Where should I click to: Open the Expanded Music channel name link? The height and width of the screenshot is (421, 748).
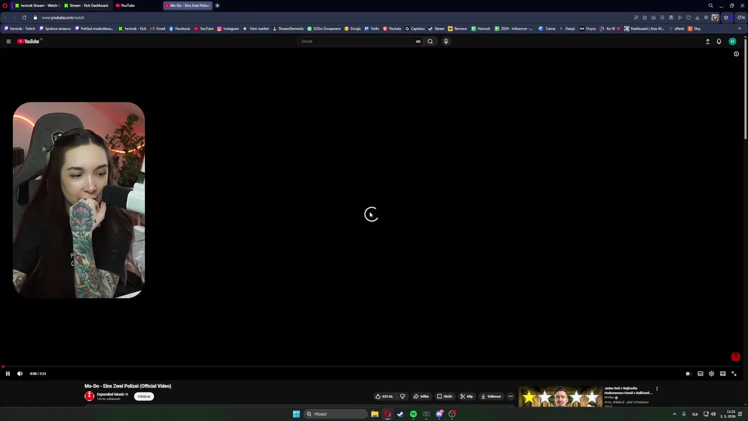[x=110, y=395]
